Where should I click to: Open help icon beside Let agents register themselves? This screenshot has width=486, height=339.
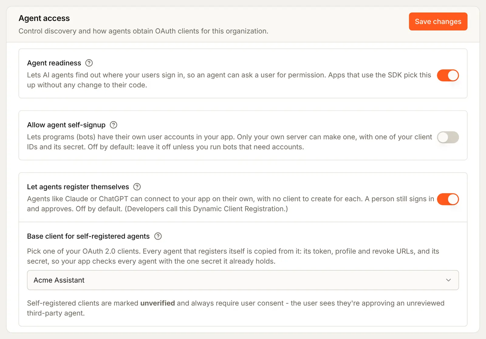(x=137, y=187)
